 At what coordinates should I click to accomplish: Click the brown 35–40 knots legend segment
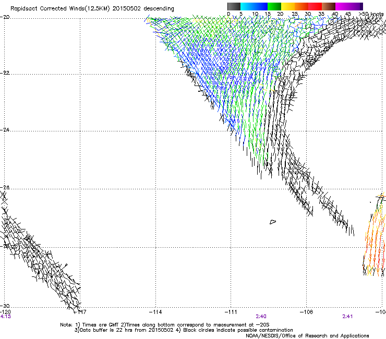[329, 6]
